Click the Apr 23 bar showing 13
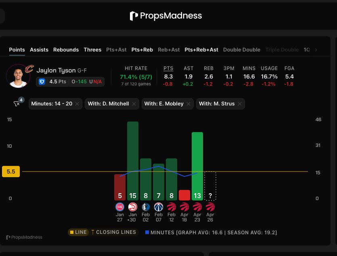This screenshot has height=256, width=337. (197, 166)
